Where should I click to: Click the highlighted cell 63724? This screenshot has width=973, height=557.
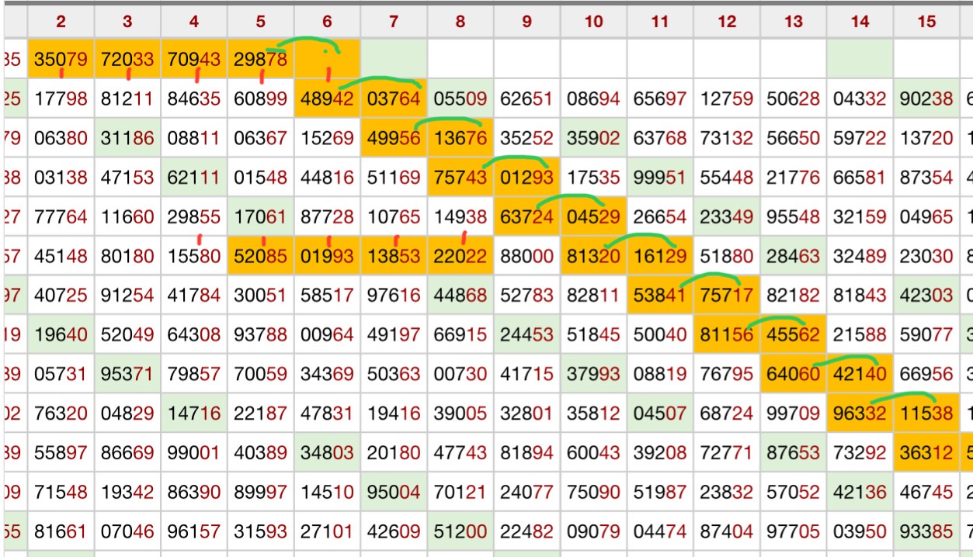coord(527,216)
